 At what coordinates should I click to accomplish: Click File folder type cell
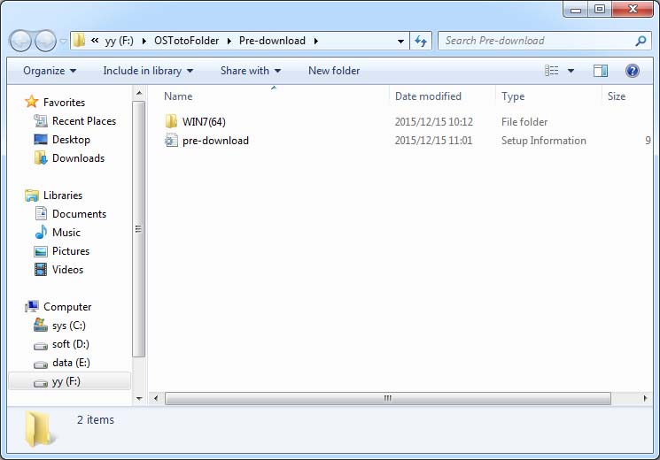[x=524, y=122]
